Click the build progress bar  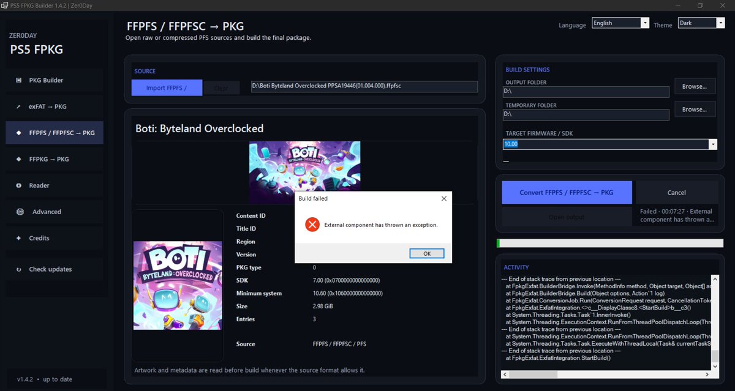coord(609,244)
